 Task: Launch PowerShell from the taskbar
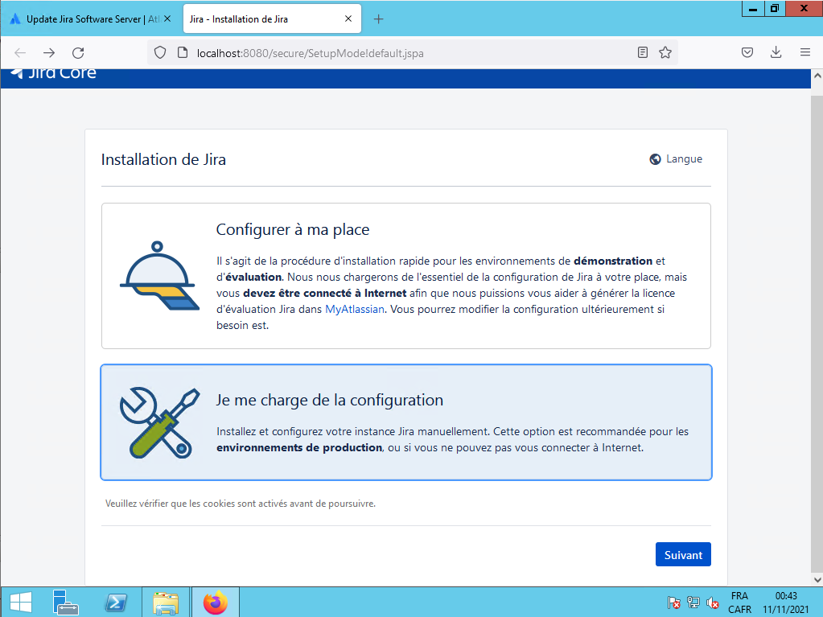tap(116, 603)
